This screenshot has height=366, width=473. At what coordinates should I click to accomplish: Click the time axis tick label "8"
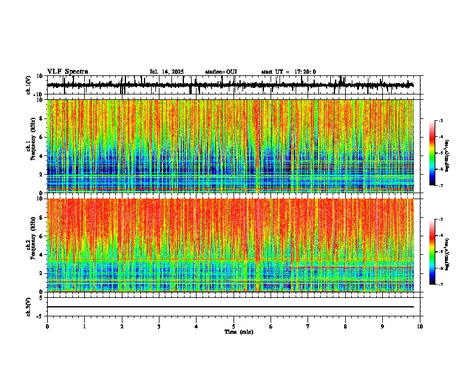coord(345,327)
